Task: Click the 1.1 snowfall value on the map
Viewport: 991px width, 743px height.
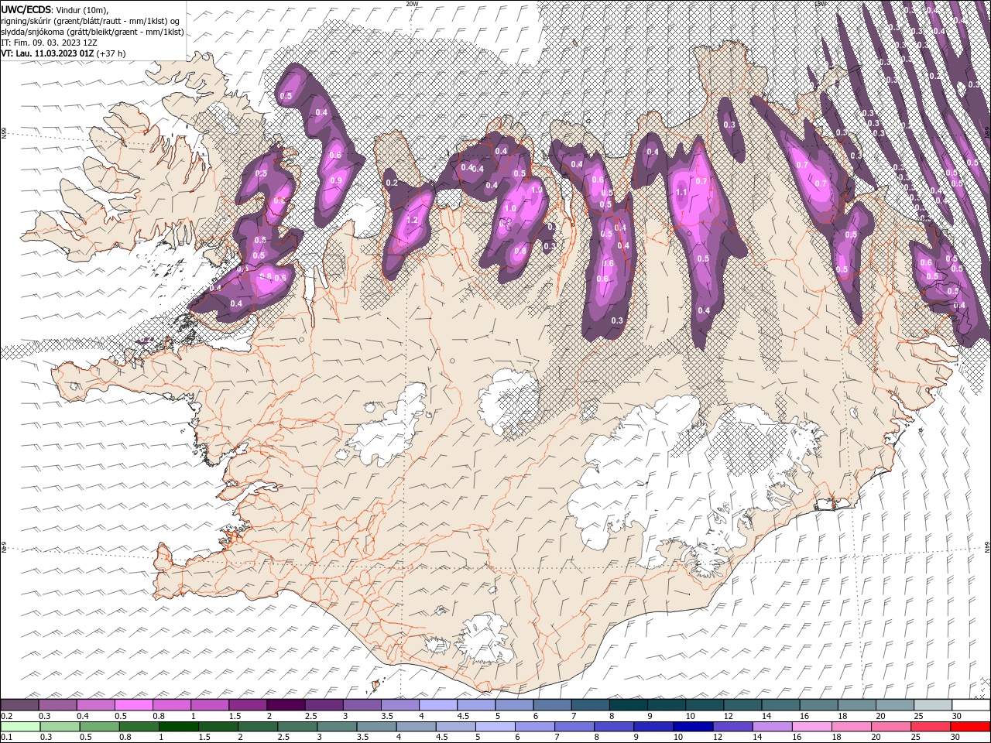Action: (x=681, y=192)
